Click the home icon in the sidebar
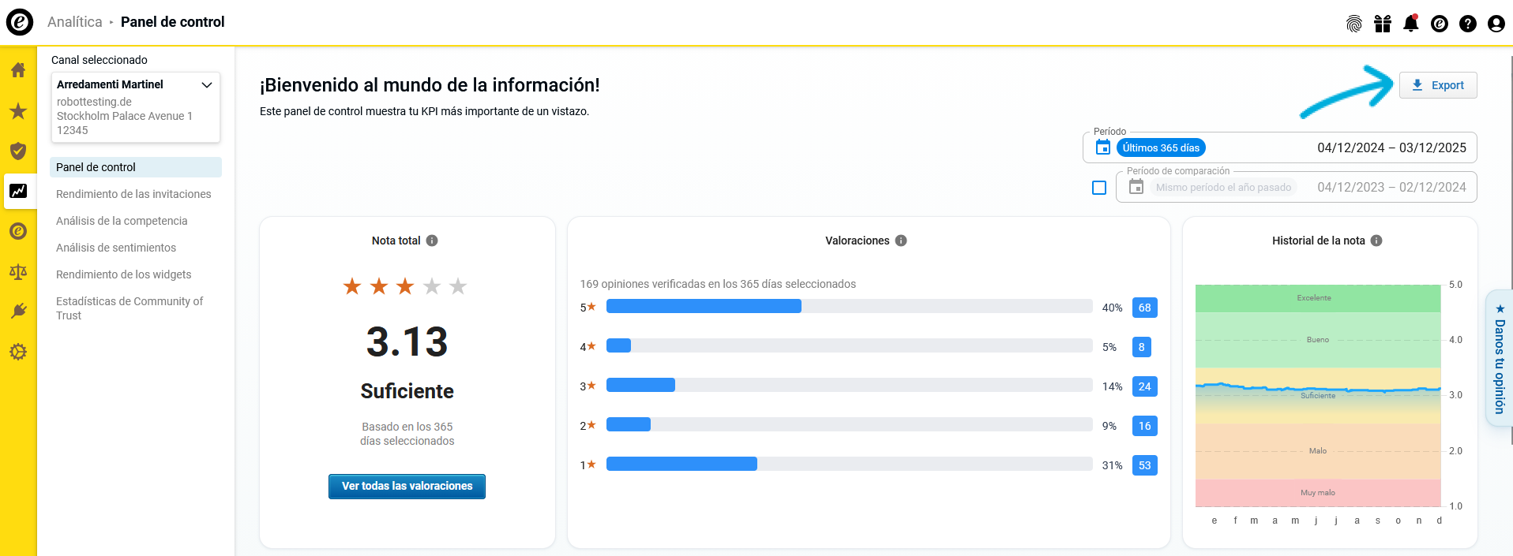 18,70
